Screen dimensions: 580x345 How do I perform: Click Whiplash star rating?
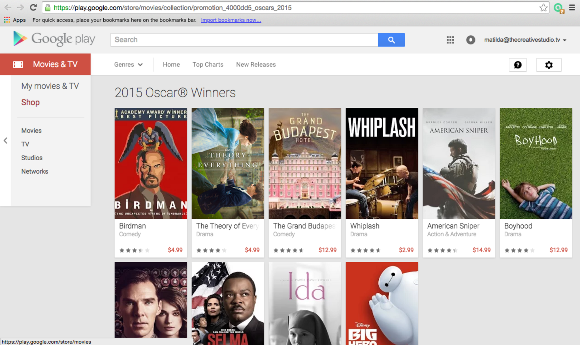click(365, 250)
